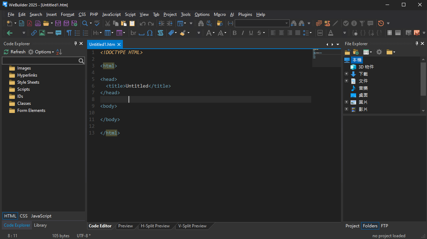Click the insert image icon

[x=42, y=33]
